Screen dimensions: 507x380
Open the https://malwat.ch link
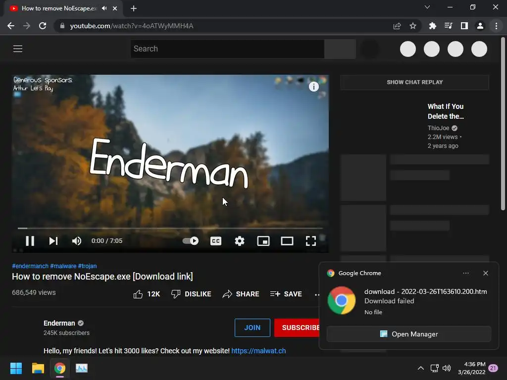[x=258, y=351]
